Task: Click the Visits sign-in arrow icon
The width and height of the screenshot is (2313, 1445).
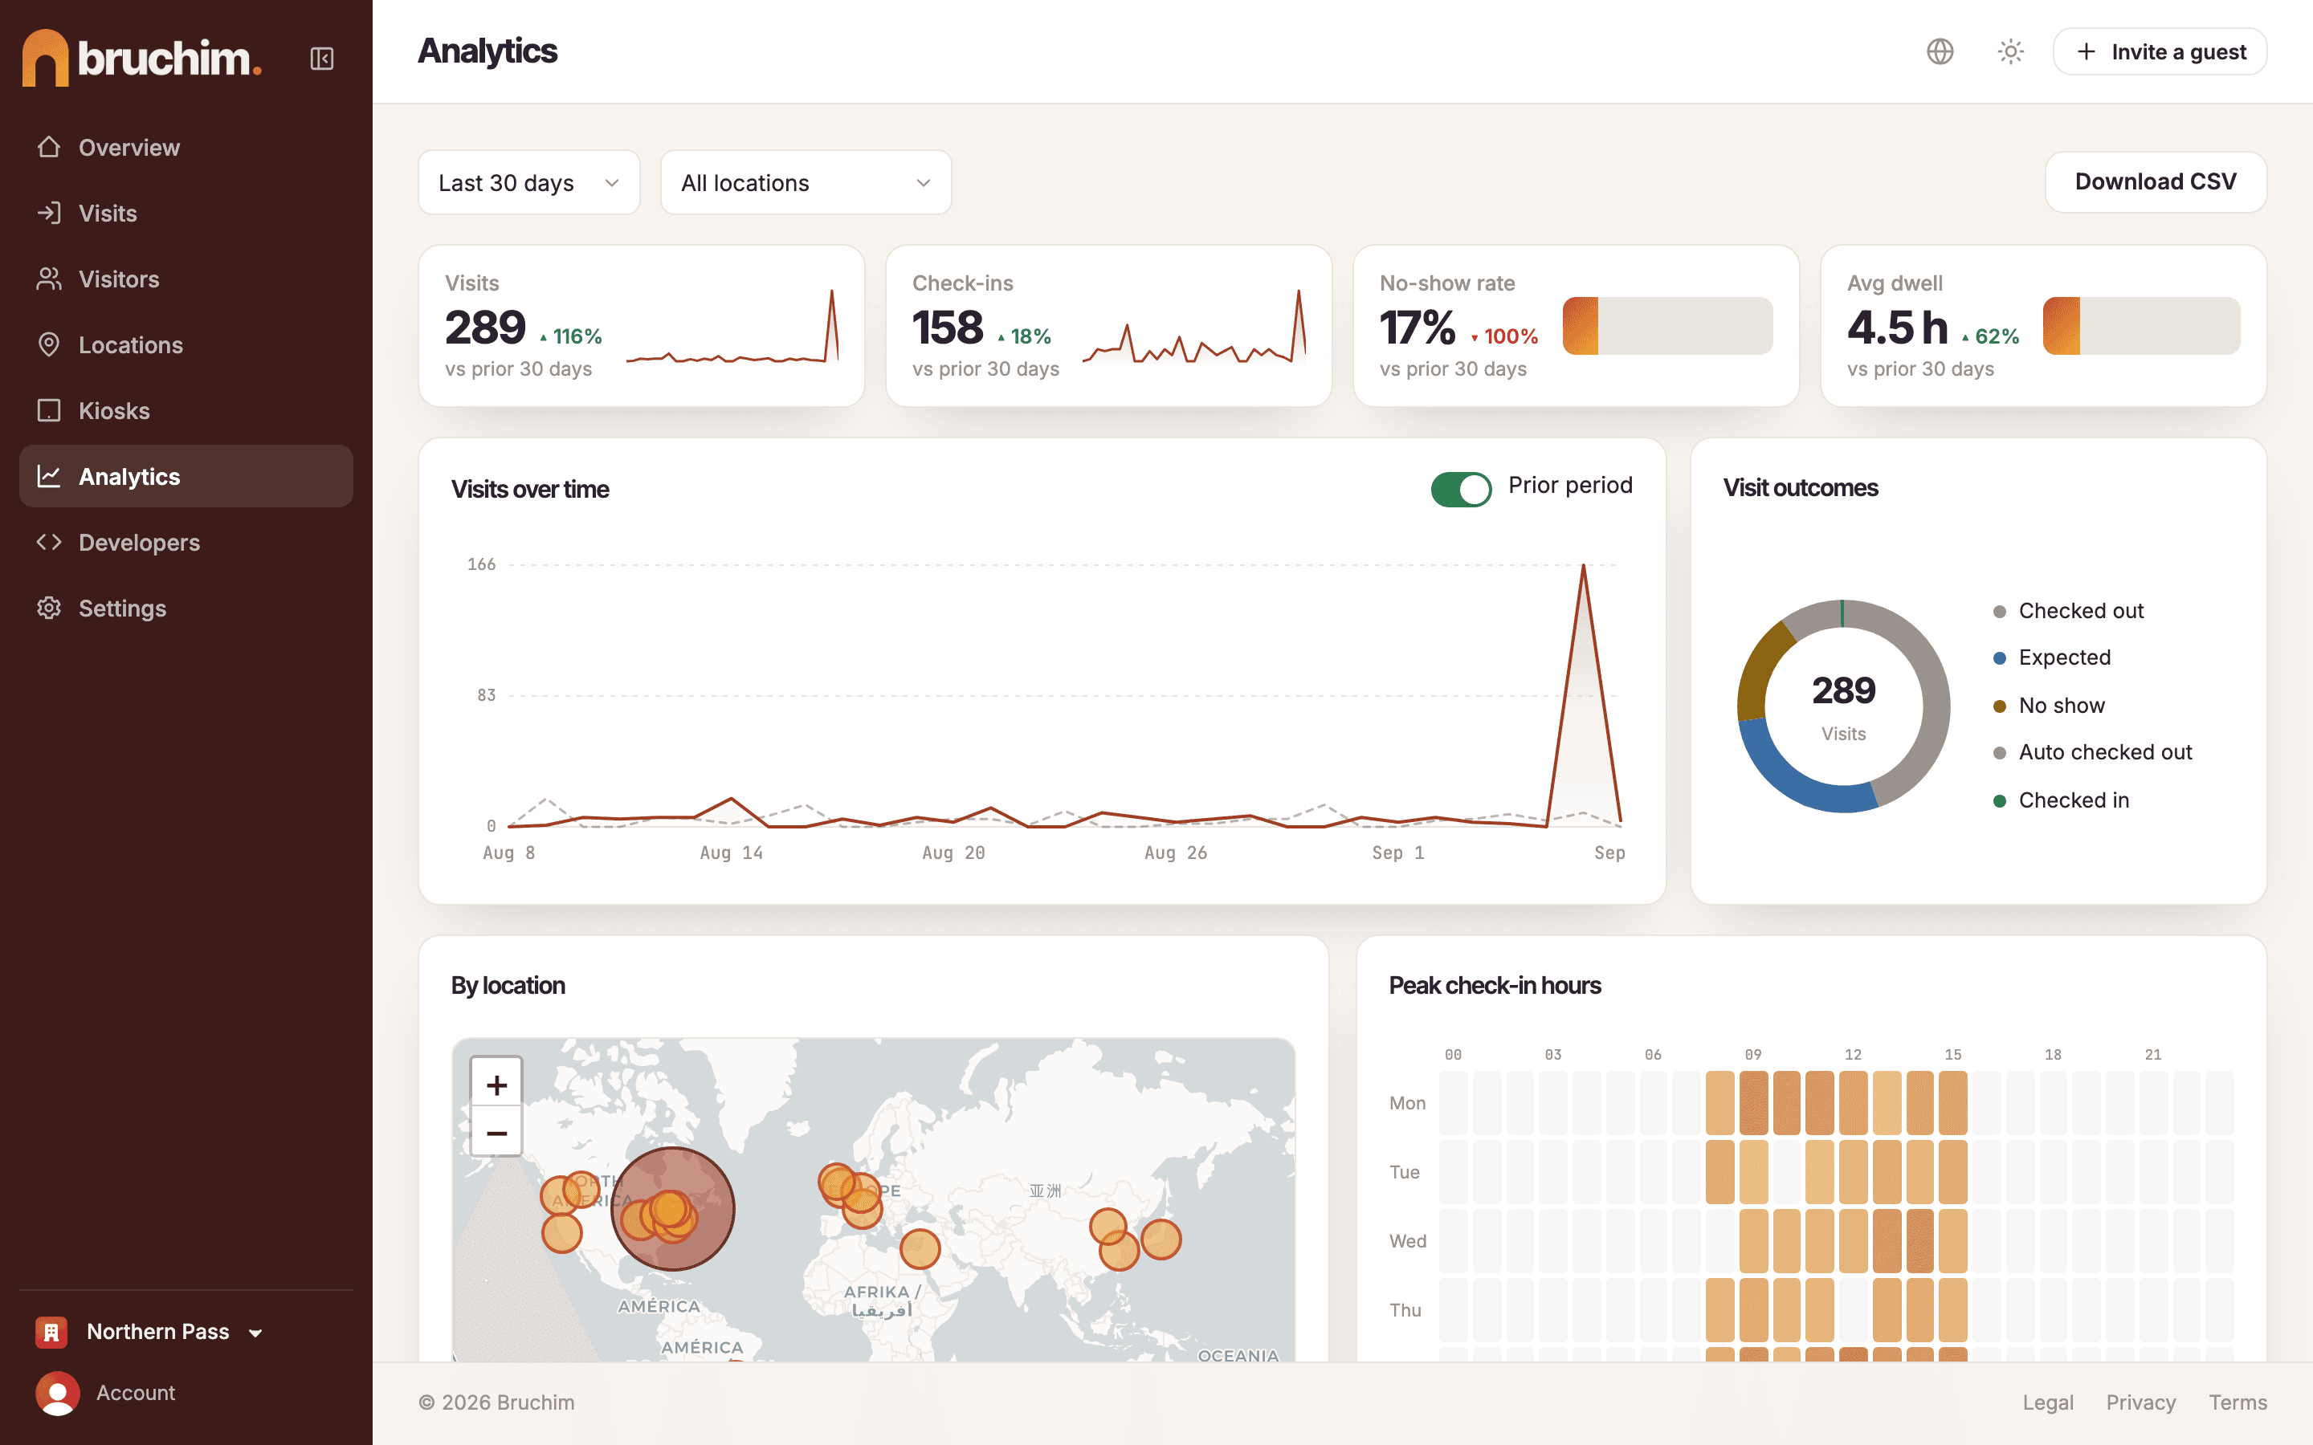Action: coord(49,213)
